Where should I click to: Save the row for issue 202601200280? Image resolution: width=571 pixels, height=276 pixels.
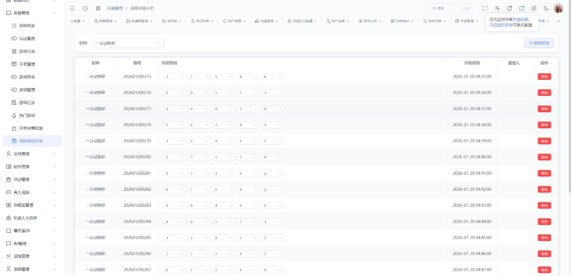pyautogui.click(x=544, y=157)
